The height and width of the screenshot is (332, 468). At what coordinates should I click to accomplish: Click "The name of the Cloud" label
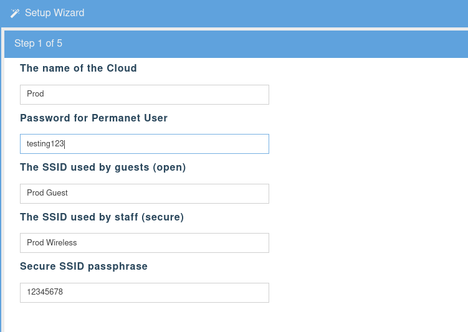pos(79,69)
